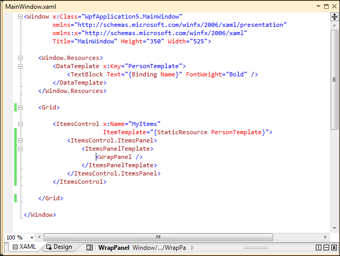Collapse the ItemsPanelTemplate outline node
This screenshot has height=256, width=340.
(x=20, y=149)
